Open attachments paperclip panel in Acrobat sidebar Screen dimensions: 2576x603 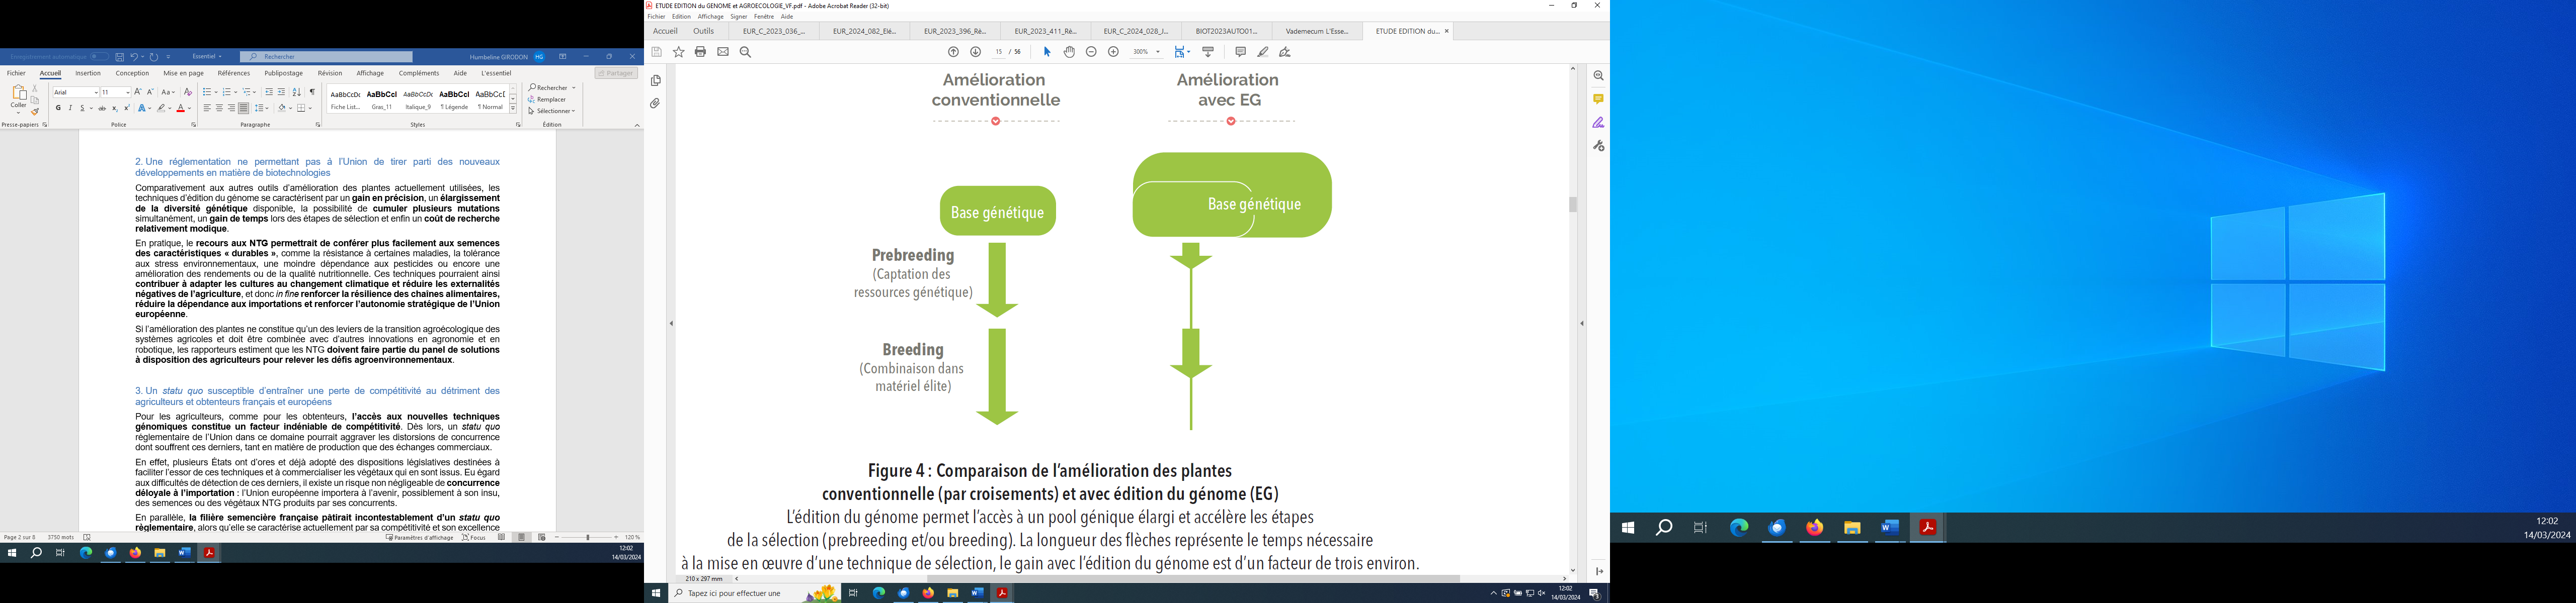coord(656,104)
